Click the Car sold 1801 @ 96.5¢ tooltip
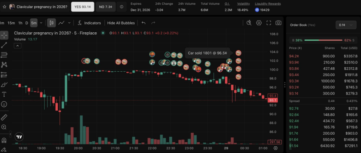 (x=207, y=53)
